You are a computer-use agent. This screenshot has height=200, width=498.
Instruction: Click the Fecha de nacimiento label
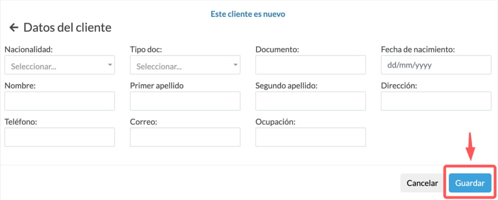(x=418, y=50)
